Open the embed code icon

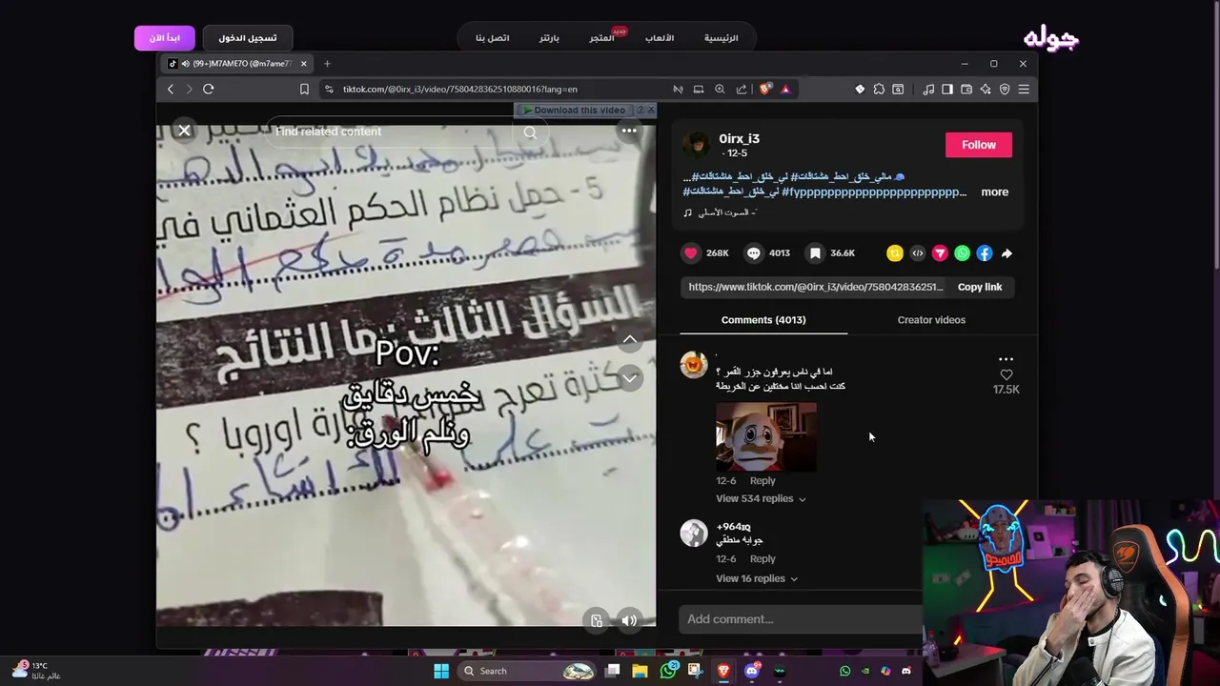coord(917,252)
